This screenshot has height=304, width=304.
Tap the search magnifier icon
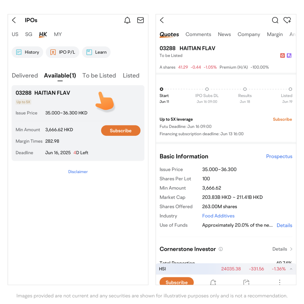(x=275, y=20)
